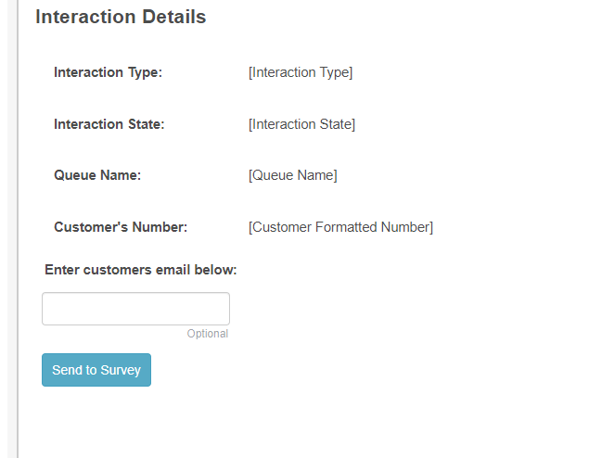This screenshot has height=458, width=589.
Task: Select the "Customer's Number:" label
Action: (121, 227)
